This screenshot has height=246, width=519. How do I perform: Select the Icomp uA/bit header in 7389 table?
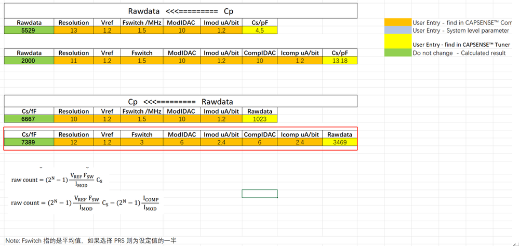300,134
